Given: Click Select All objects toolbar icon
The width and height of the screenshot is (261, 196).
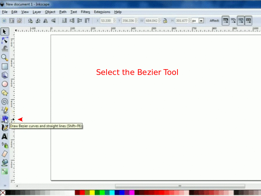Looking at the screenshot, I should click(x=4, y=21).
